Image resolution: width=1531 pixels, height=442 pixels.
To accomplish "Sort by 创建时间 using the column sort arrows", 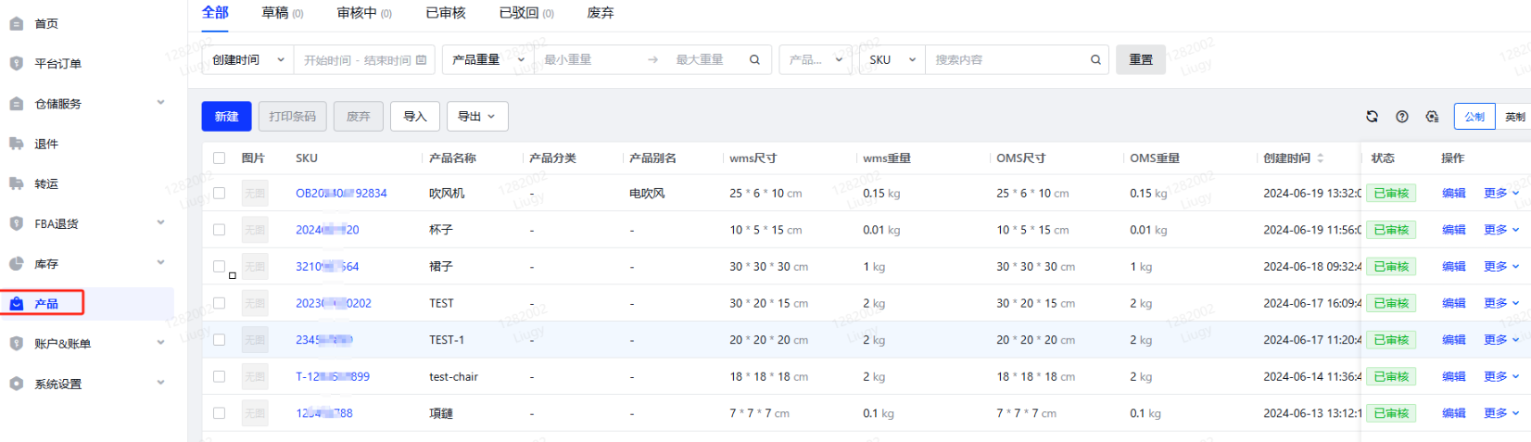I will tap(1321, 158).
